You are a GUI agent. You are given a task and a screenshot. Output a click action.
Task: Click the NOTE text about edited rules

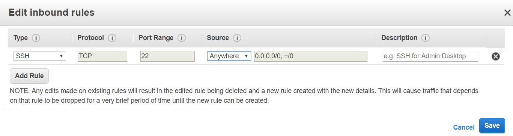[x=244, y=96]
